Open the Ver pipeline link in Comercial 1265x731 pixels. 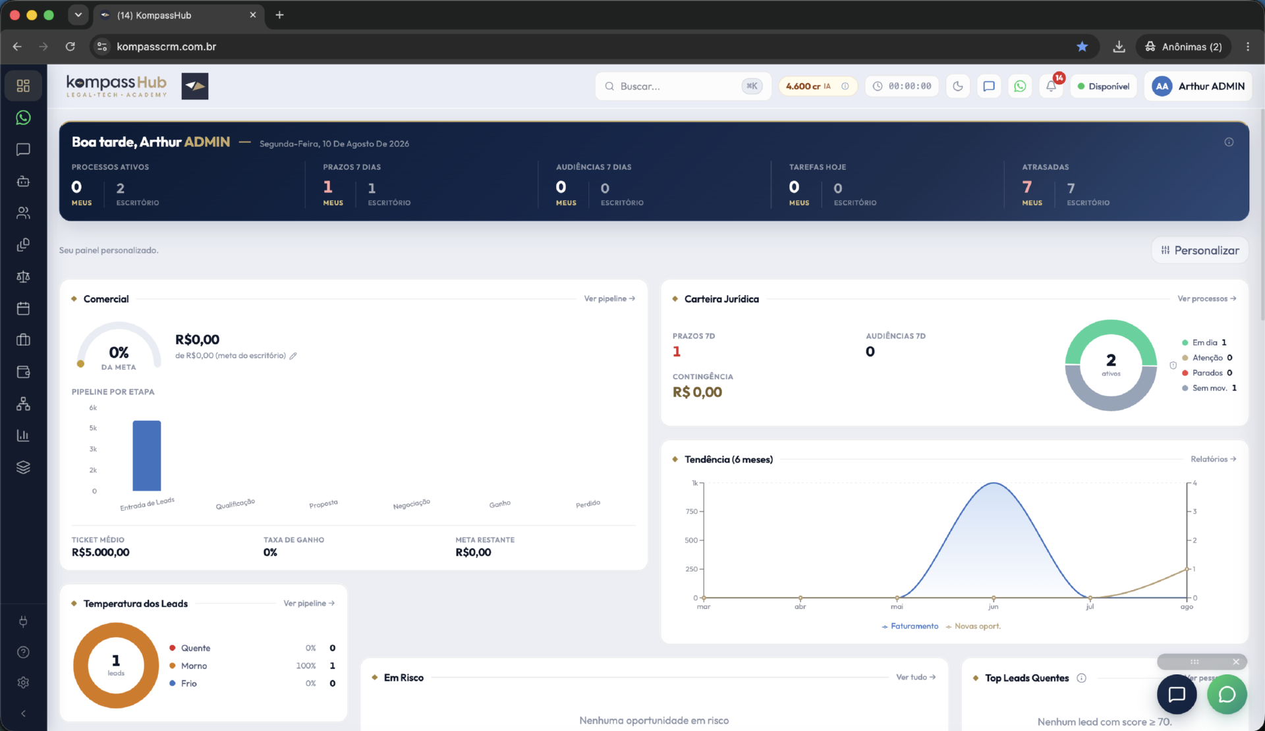click(x=609, y=298)
